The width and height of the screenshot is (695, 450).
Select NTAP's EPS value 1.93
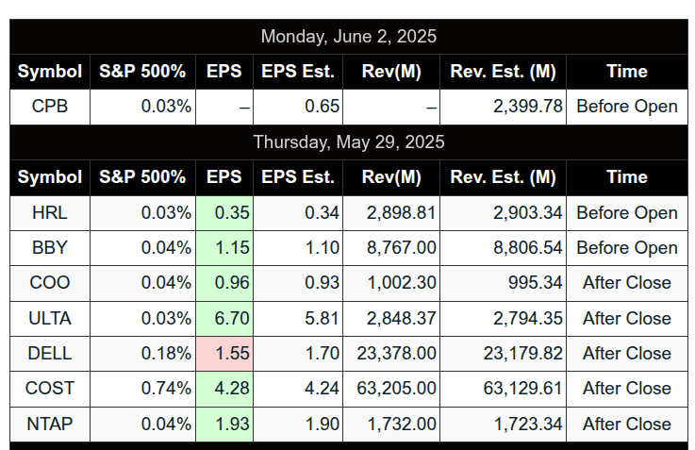point(224,425)
